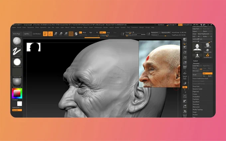Expand the EdgeLoop subsection

[x=195, y=92]
